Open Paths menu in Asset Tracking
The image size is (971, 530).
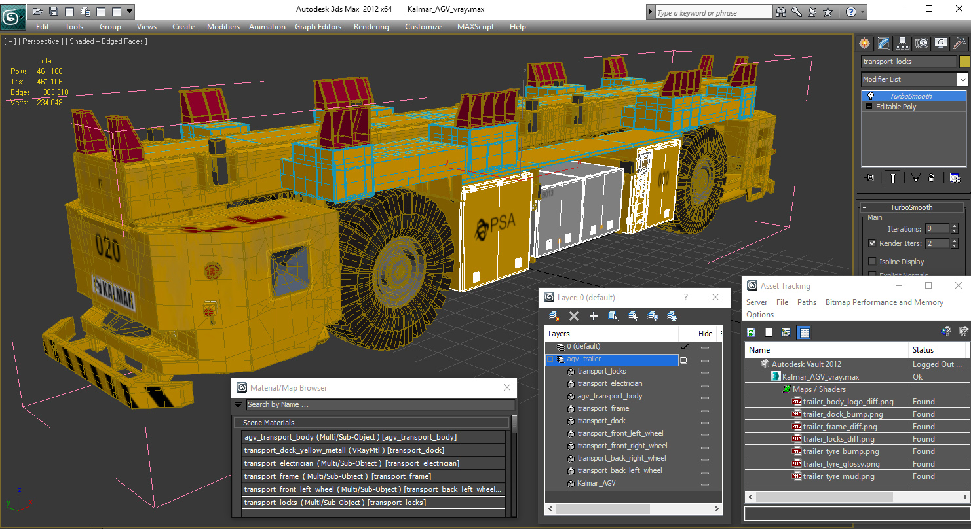tap(807, 302)
